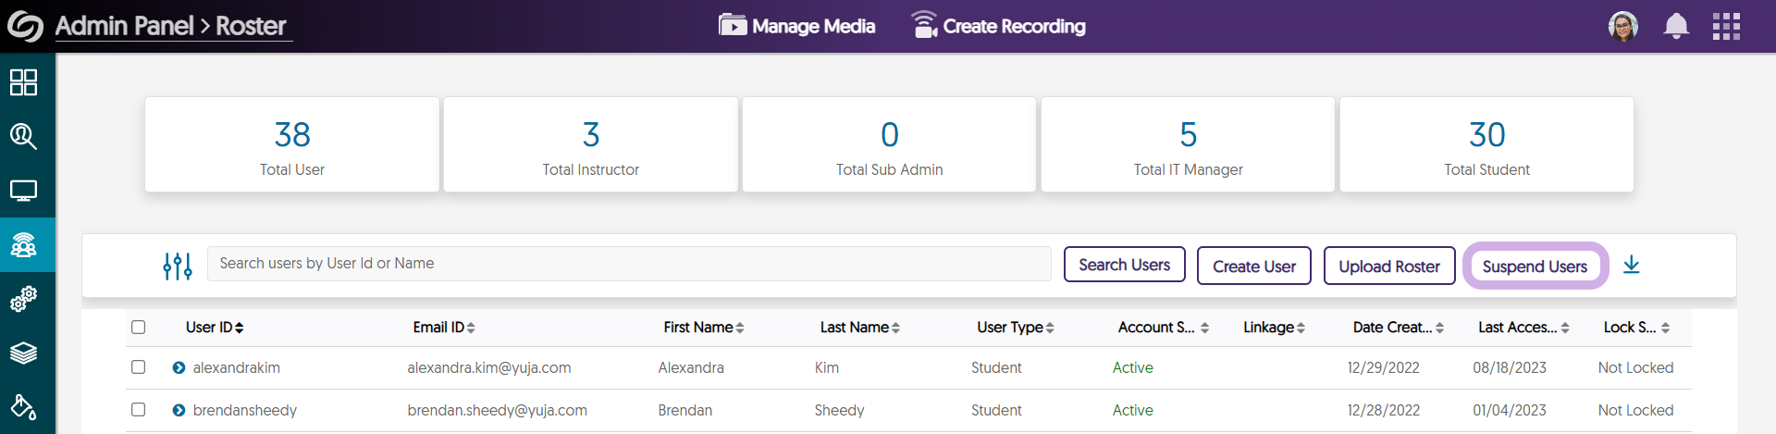1776x434 pixels.
Task: Check the box for alexandrakim
Action: click(139, 367)
